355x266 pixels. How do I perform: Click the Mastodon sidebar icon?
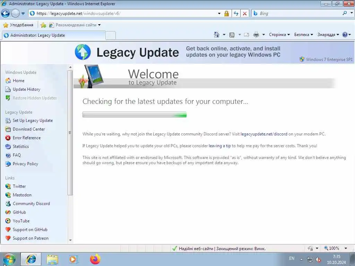8,195
